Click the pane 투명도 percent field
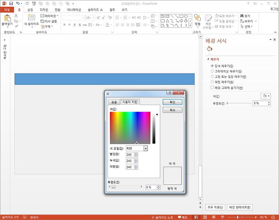The image size is (279, 220). coord(260,103)
